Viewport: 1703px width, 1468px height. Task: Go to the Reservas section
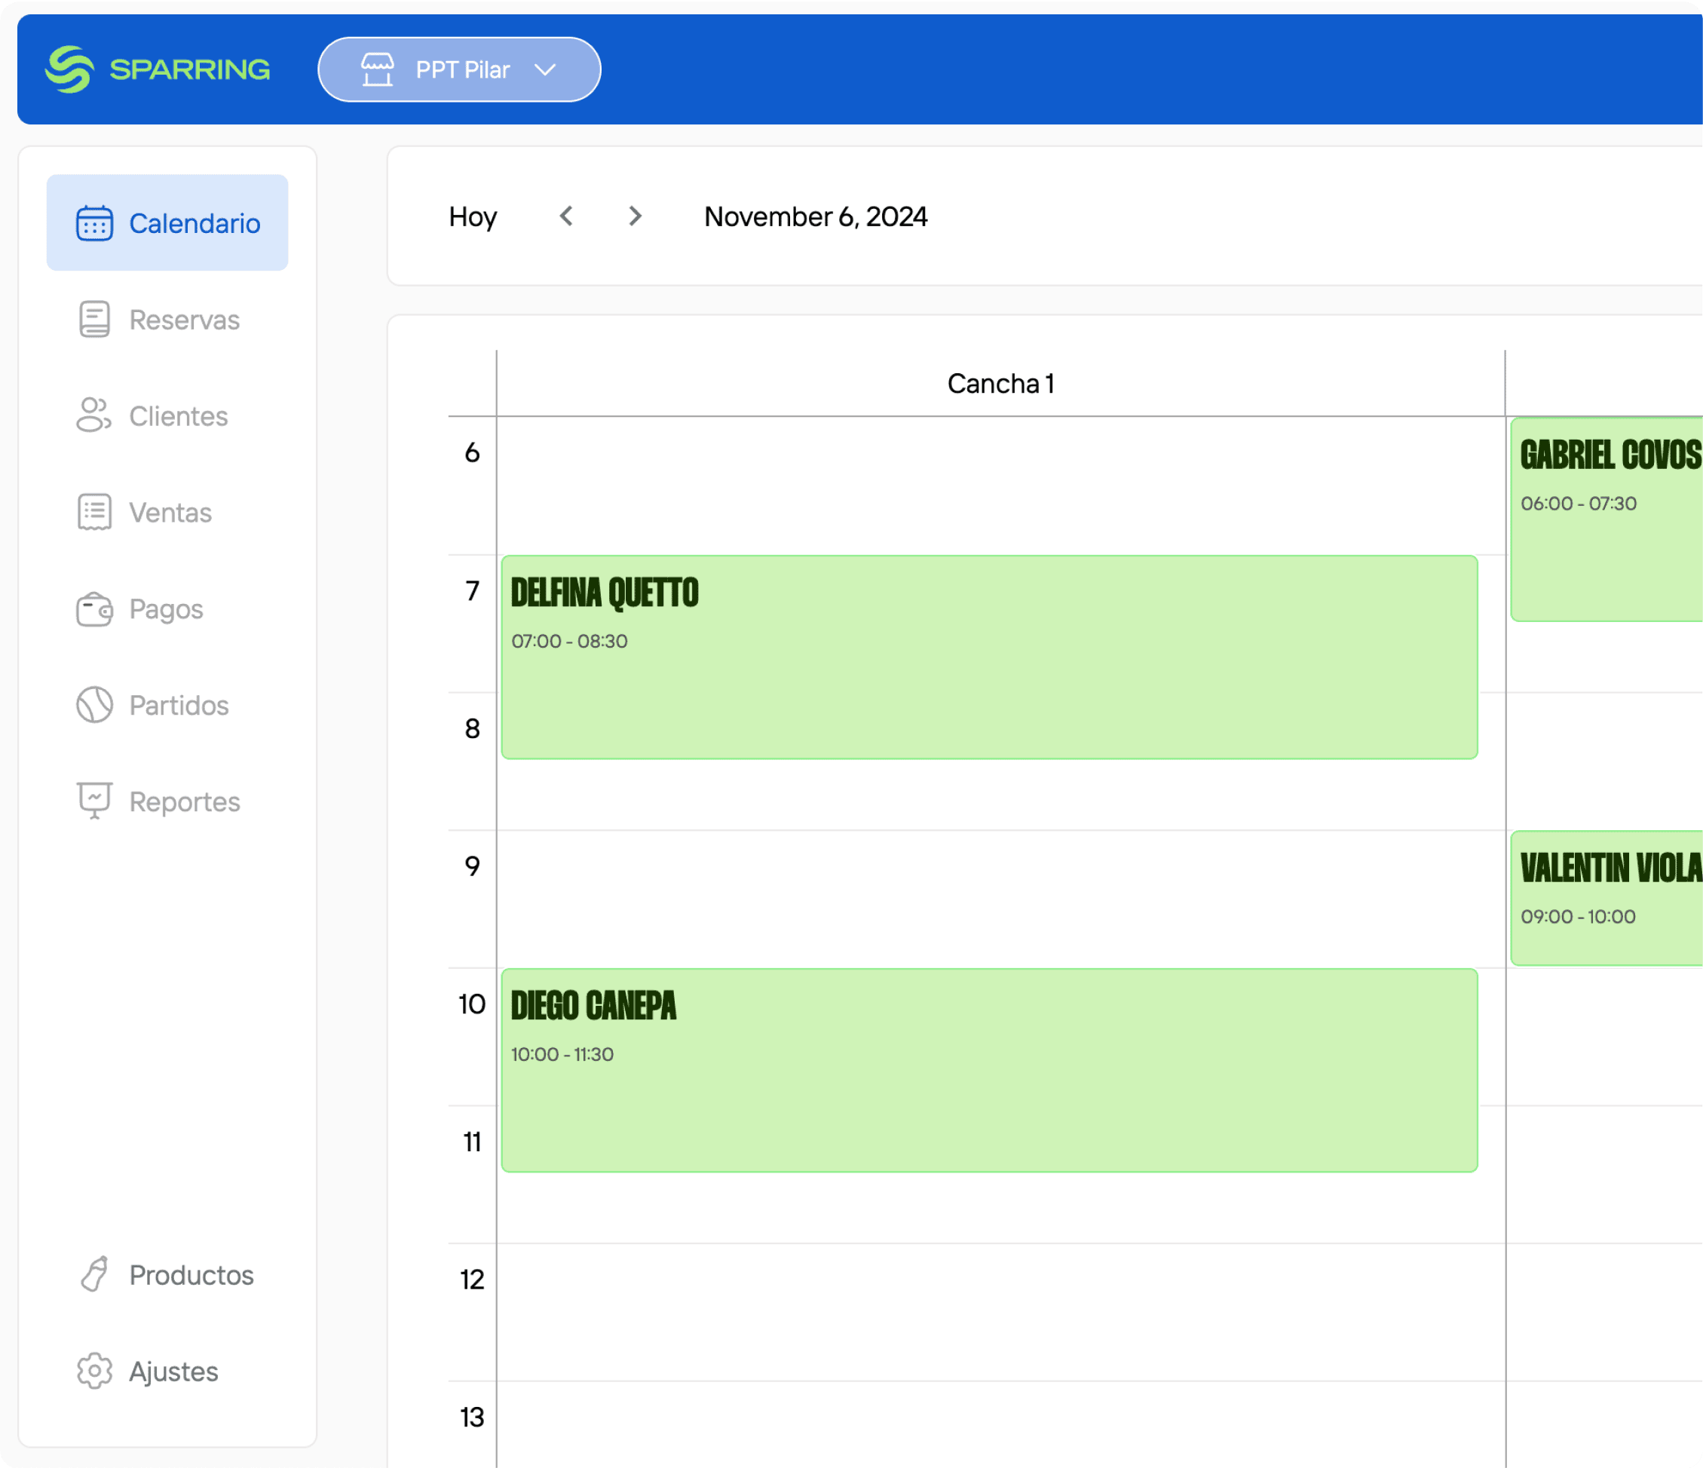(x=167, y=319)
